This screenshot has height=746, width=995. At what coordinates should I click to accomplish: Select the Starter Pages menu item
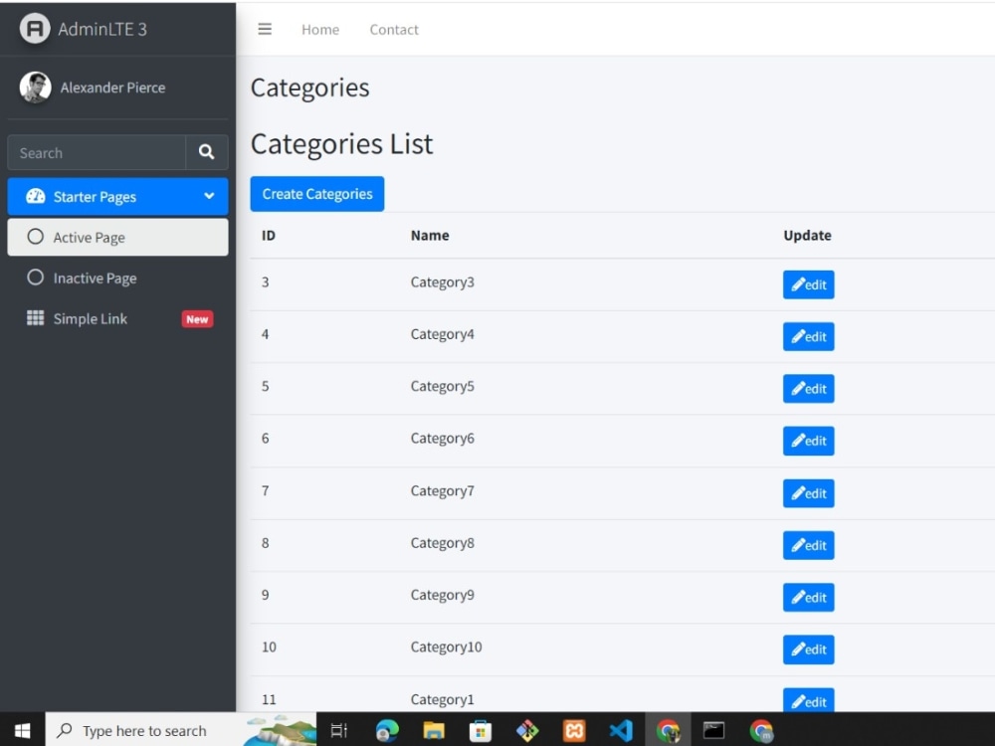(x=117, y=197)
